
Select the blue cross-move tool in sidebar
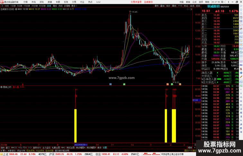[x=241, y=73]
